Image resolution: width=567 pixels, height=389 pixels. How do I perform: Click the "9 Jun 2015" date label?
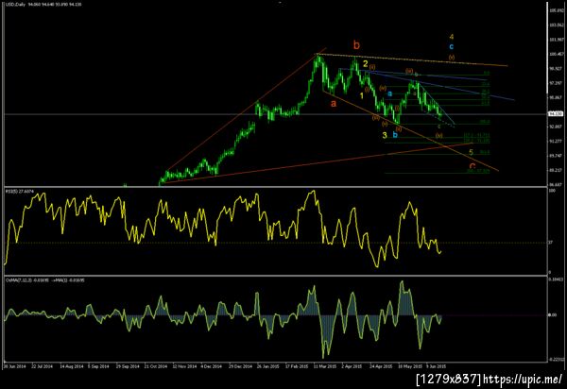437,366
